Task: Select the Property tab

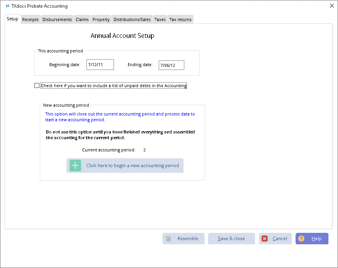Action: coord(101,19)
